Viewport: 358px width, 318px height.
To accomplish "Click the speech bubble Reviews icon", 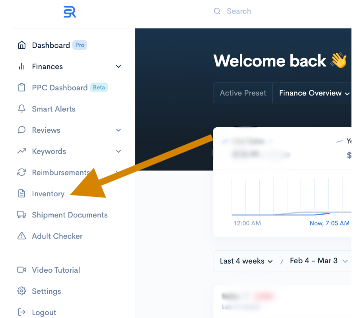I will (x=21, y=130).
